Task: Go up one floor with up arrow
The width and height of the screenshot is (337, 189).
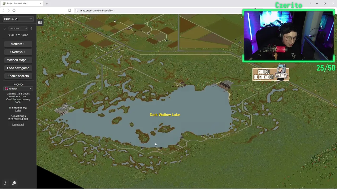Action: (x=31, y=28)
